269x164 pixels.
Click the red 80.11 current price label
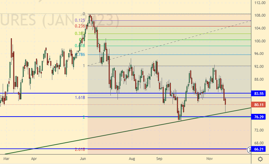coord(259,105)
